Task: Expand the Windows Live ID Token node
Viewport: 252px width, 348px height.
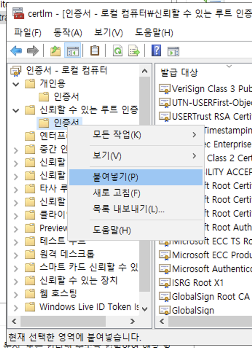Action: [16, 308]
